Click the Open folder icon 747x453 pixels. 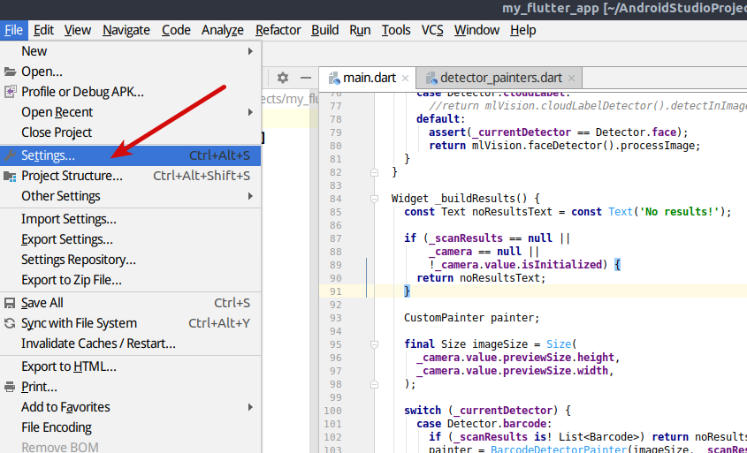coord(10,72)
